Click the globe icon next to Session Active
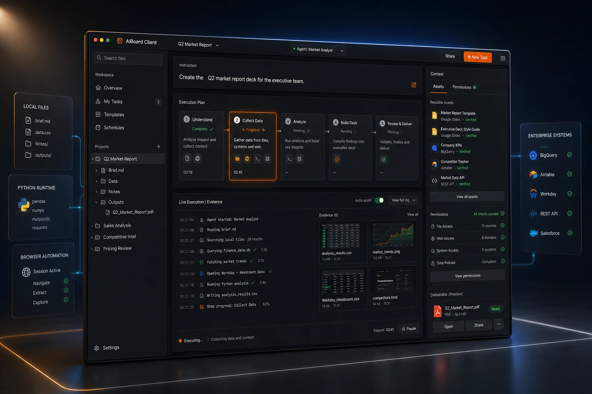This screenshot has width=592, height=394. [x=26, y=272]
